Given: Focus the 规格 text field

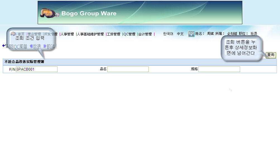Looking at the screenshot, I should (x=219, y=69).
